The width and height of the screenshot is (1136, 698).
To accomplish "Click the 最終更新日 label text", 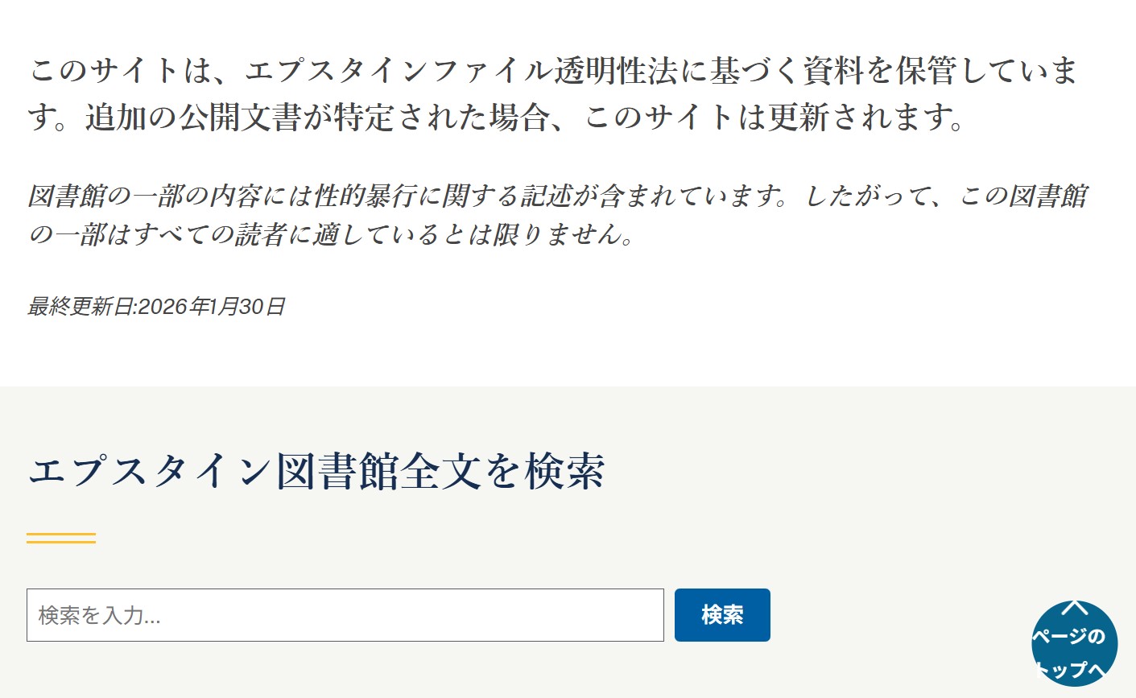I will [81, 307].
